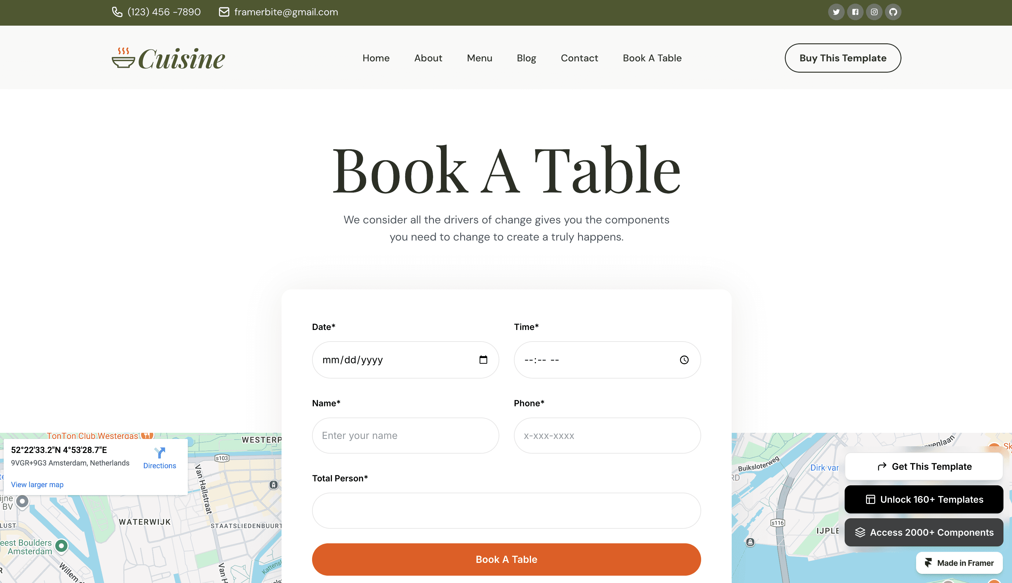Viewport: 1012px width, 583px height.
Task: Click the Enter your name field
Action: (405, 435)
